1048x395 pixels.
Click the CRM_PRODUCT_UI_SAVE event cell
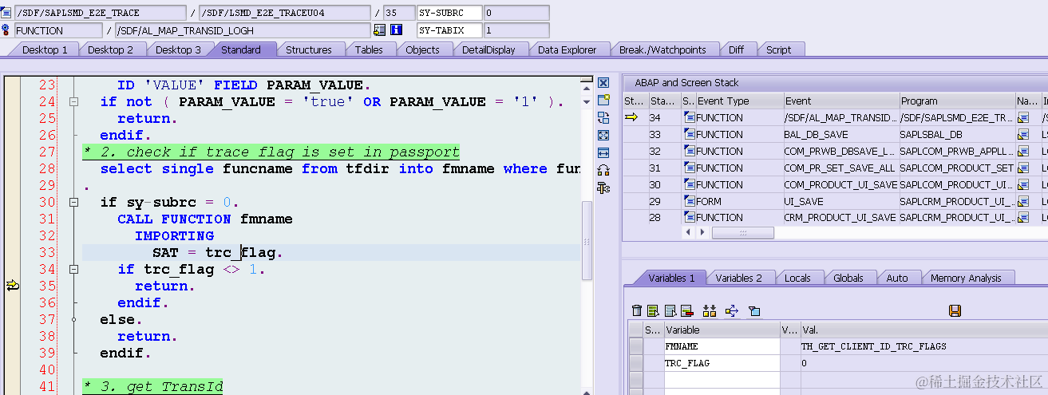pos(840,217)
